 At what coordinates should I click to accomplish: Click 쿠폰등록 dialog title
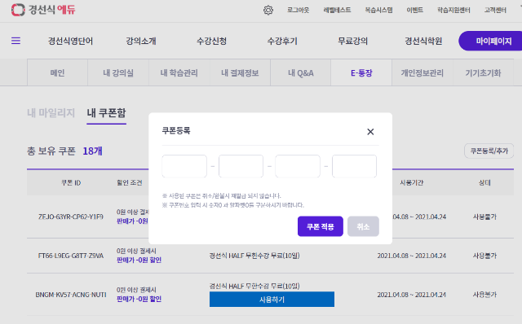tap(176, 131)
